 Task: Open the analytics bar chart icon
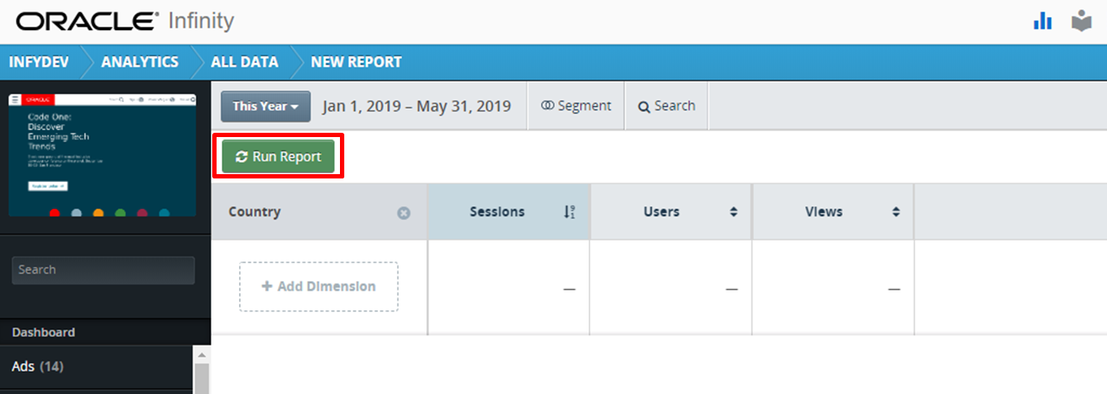1043,21
